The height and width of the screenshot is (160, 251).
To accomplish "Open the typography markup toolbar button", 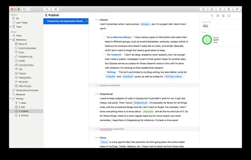I will [x=229, y=9].
